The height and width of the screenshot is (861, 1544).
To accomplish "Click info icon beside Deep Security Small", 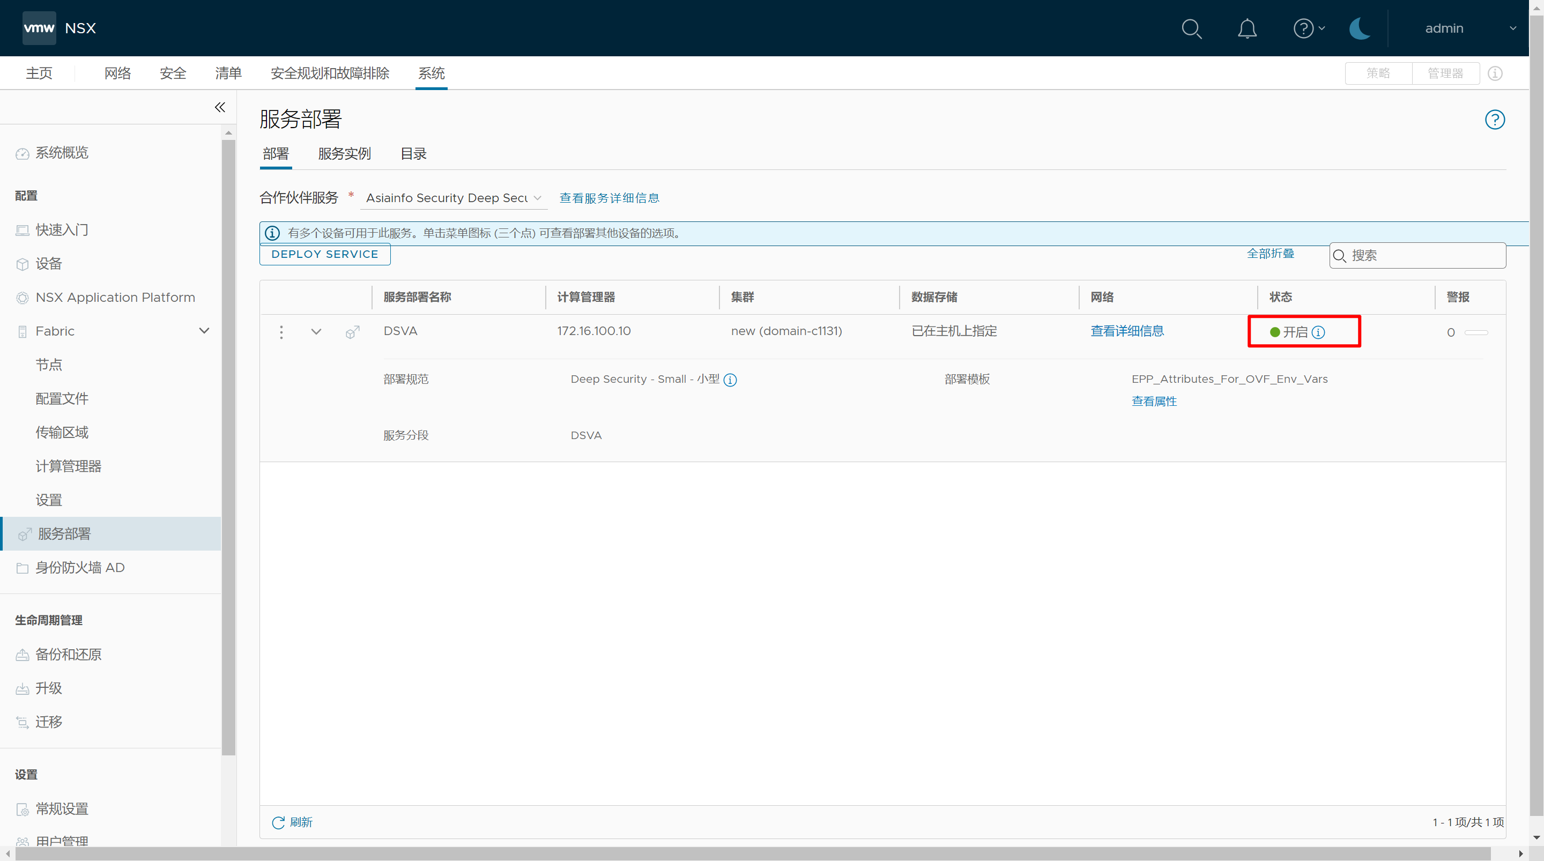I will point(730,380).
